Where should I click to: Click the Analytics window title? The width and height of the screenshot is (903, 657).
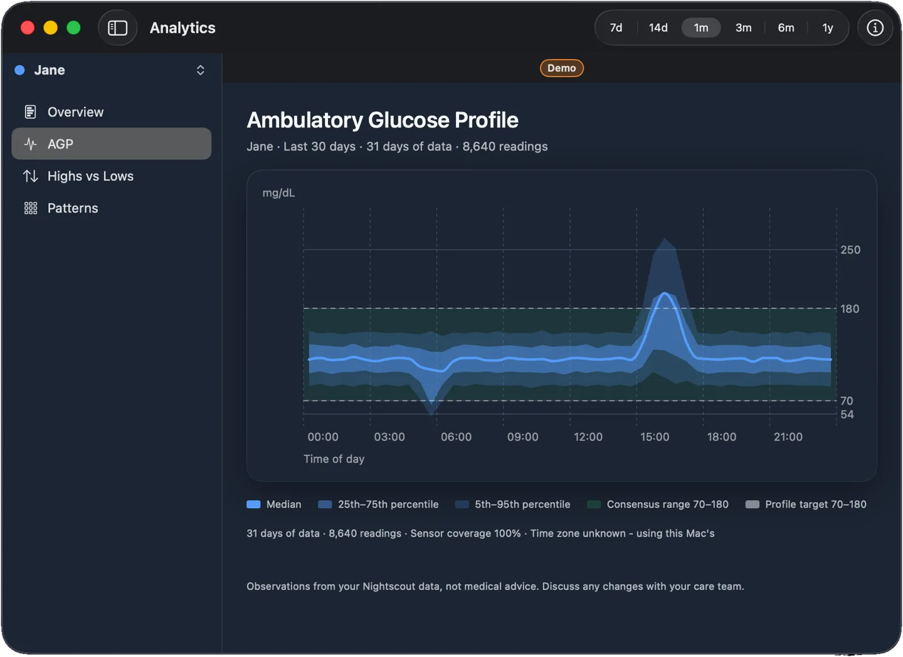(182, 28)
